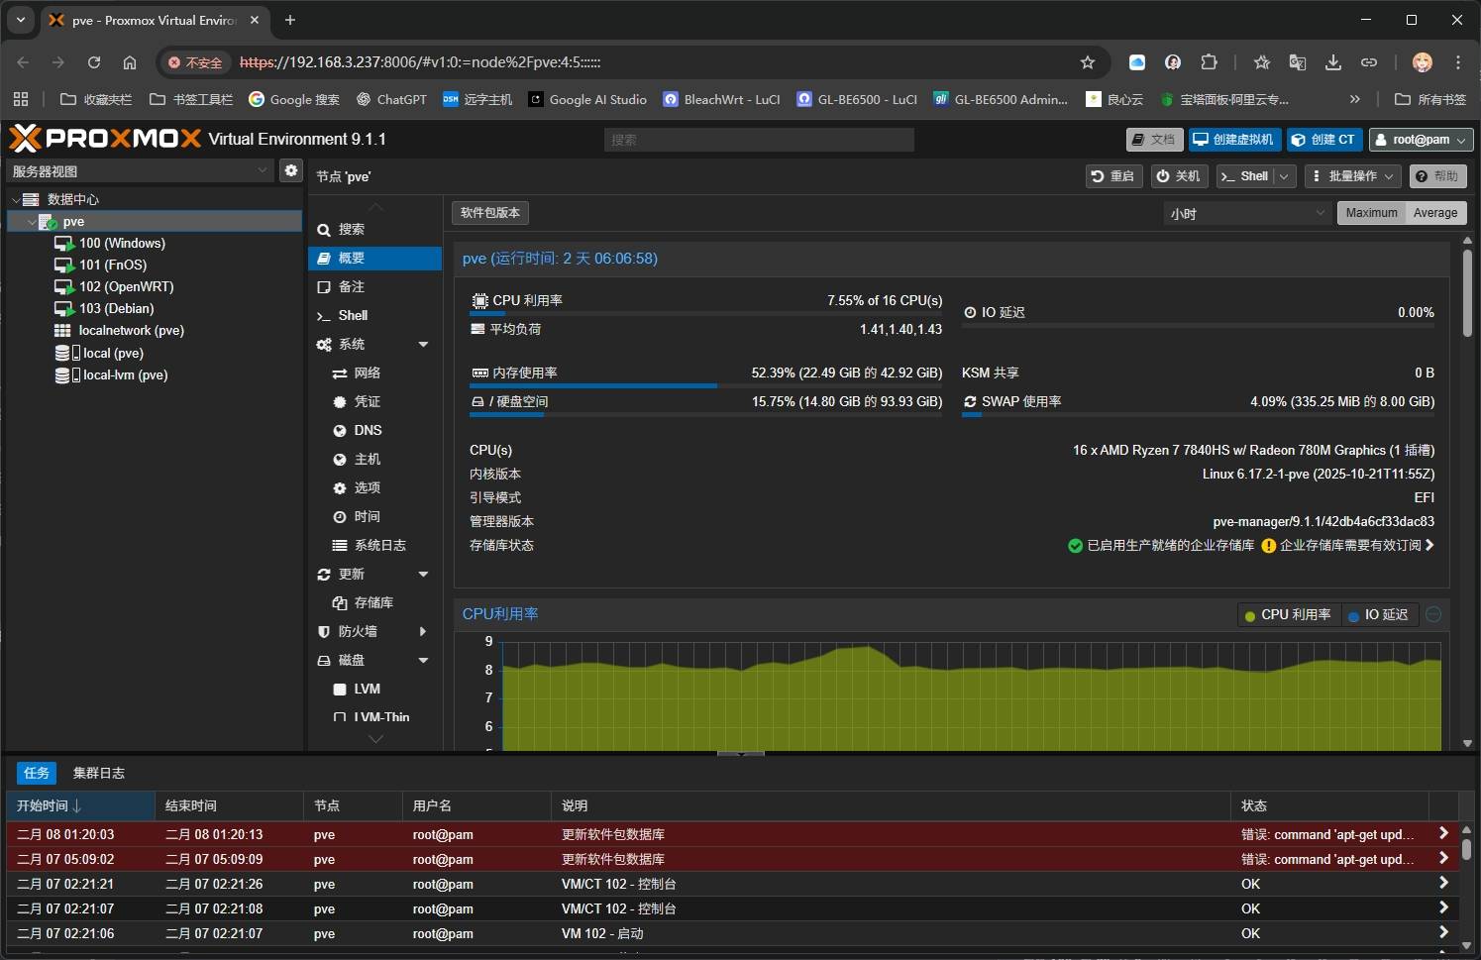Viewport: 1481px width, 960px height.
Task: Click the gear icon beside server view
Action: tap(290, 170)
